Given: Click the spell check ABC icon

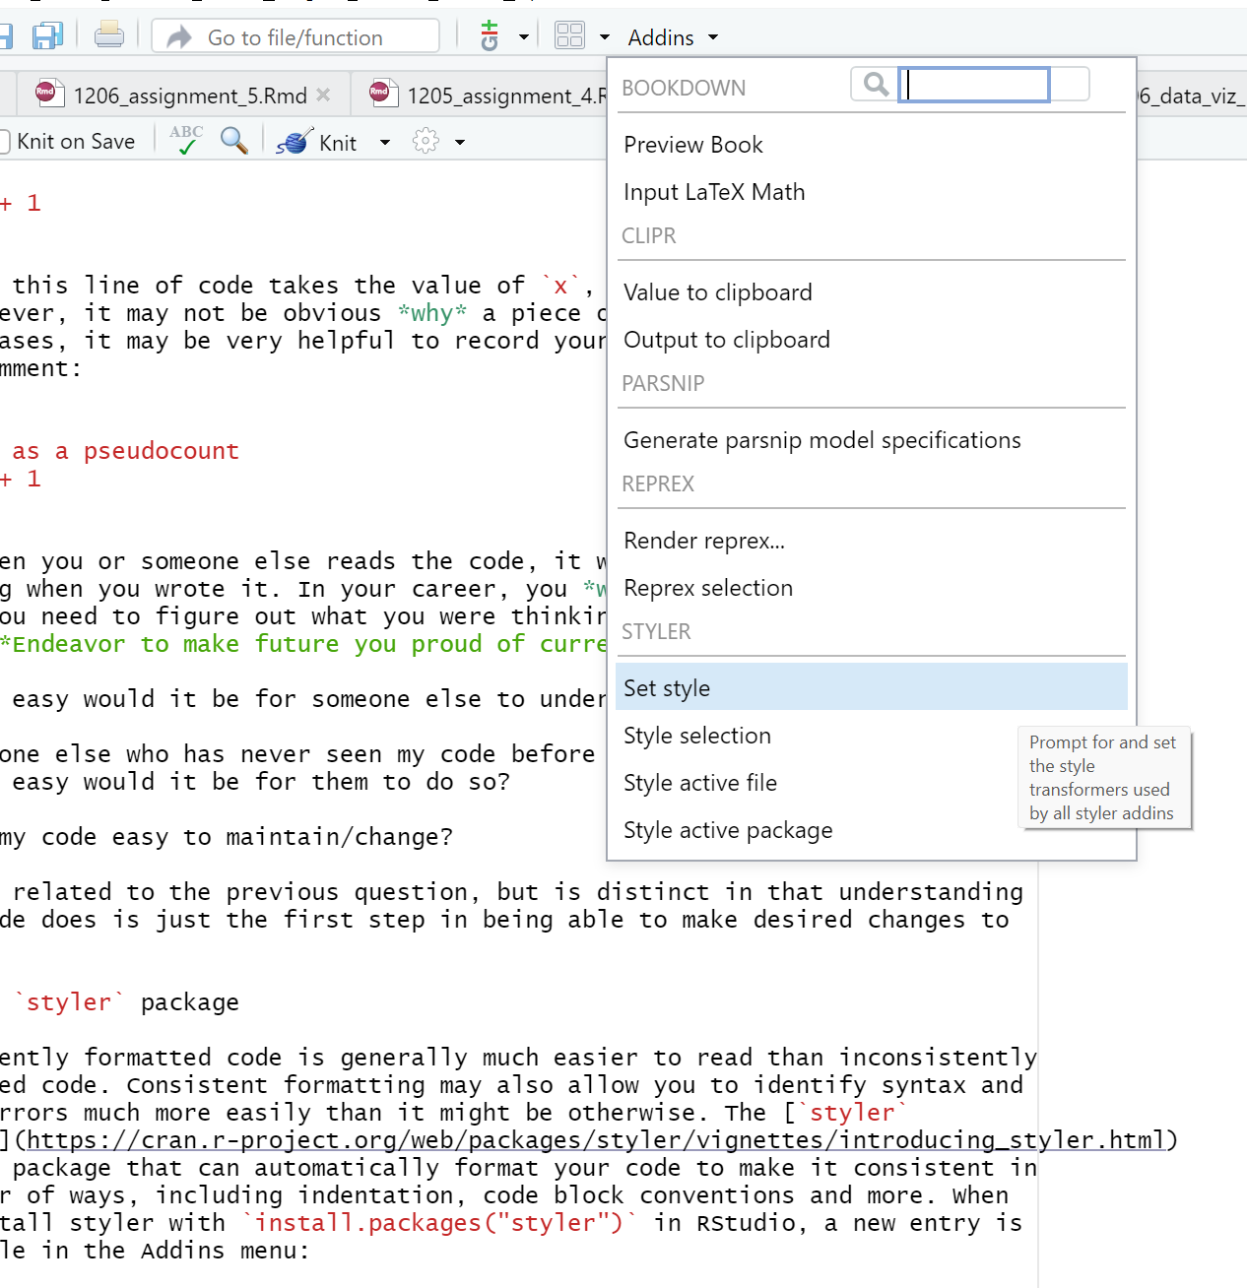Looking at the screenshot, I should point(185,141).
